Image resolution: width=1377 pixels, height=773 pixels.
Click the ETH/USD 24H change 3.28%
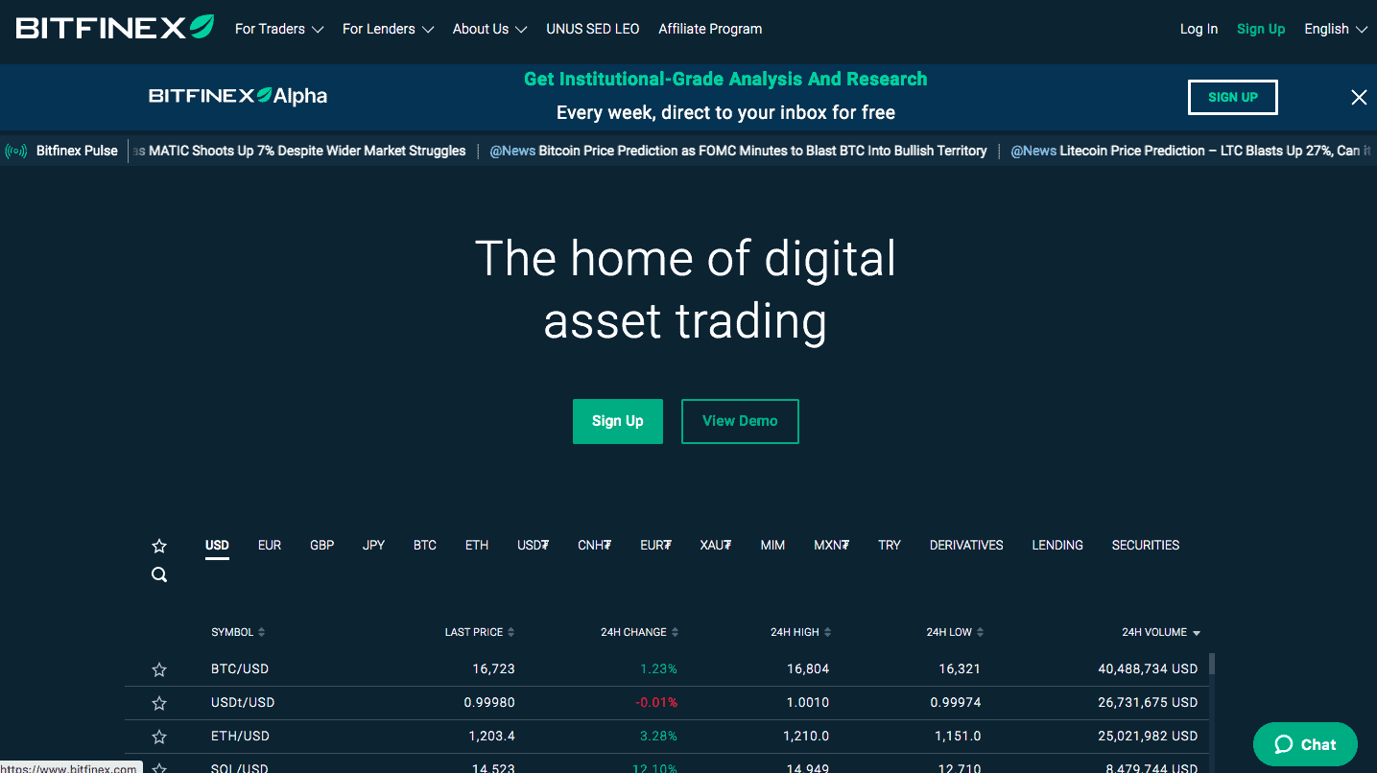pos(659,737)
